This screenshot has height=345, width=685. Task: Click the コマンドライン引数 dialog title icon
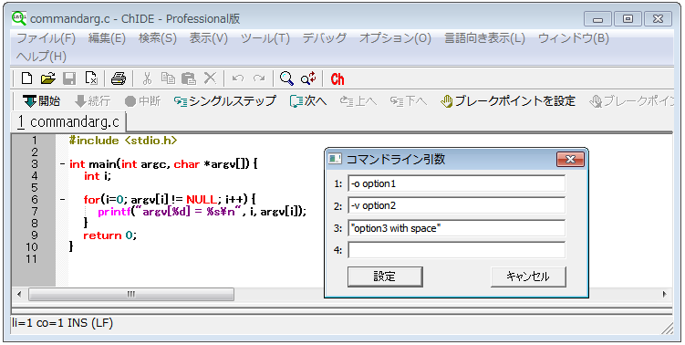(335, 159)
